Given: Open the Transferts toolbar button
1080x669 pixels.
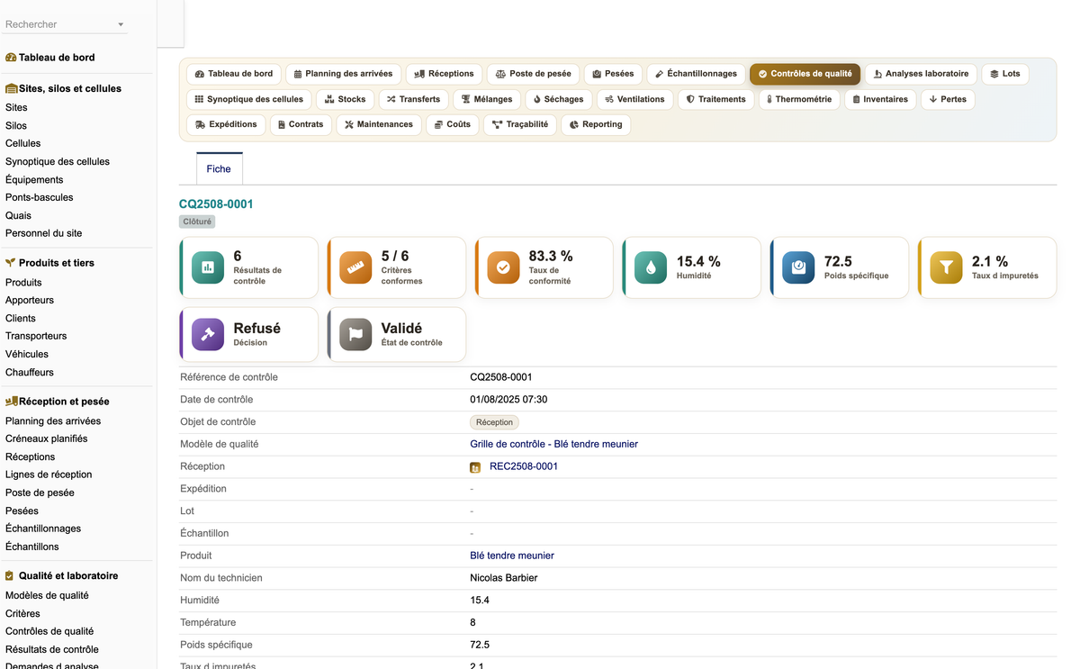Looking at the screenshot, I should (x=413, y=99).
